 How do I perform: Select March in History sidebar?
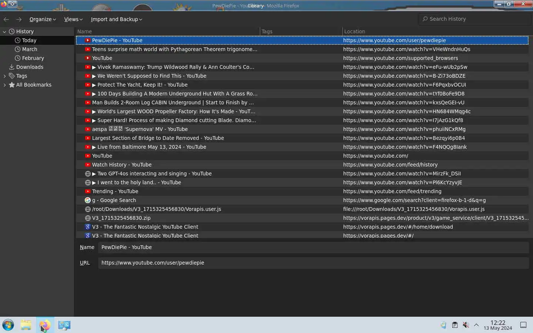[x=37, y=49]
